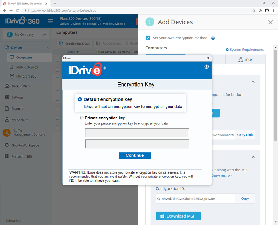Uncheck Set your own encryption method
This screenshot has width=278, height=225.
(148, 38)
